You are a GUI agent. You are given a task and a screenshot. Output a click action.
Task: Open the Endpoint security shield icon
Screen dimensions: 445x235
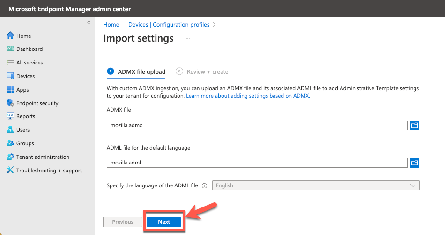[x=10, y=103]
